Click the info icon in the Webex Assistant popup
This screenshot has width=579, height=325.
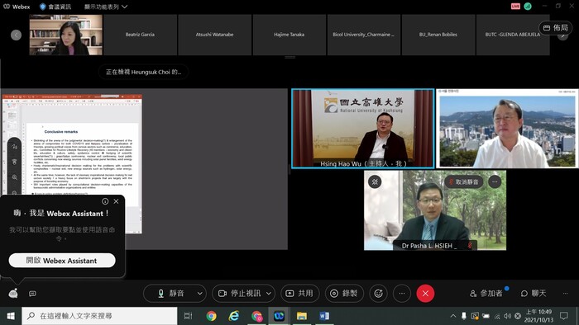(105, 201)
